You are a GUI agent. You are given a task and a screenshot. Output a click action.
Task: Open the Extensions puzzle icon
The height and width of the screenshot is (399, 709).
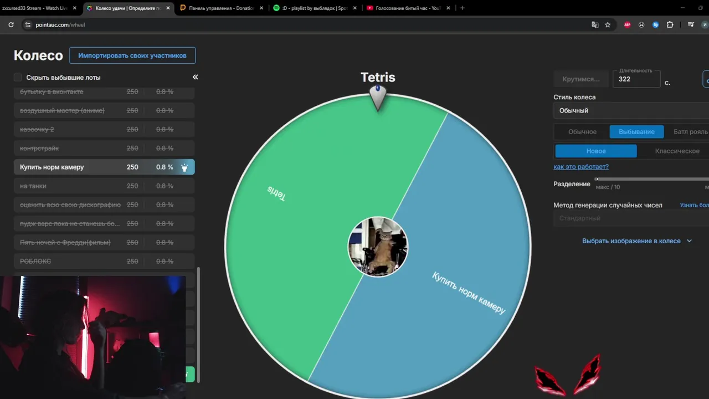pyautogui.click(x=670, y=24)
